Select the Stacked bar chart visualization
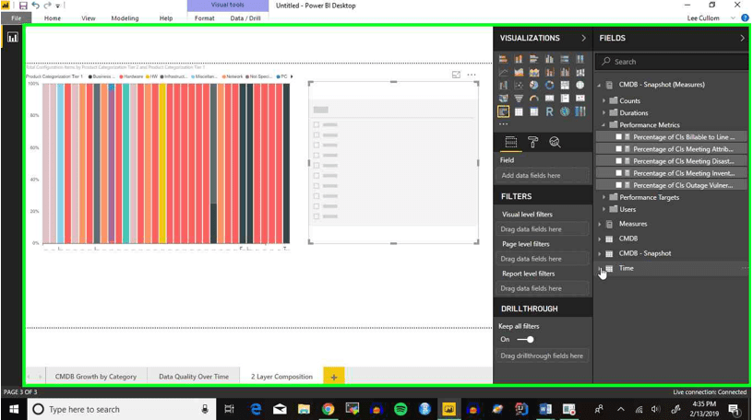Viewport: 753px width, 420px height. (503, 59)
